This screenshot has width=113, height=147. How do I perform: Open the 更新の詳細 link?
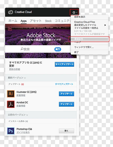15,69
